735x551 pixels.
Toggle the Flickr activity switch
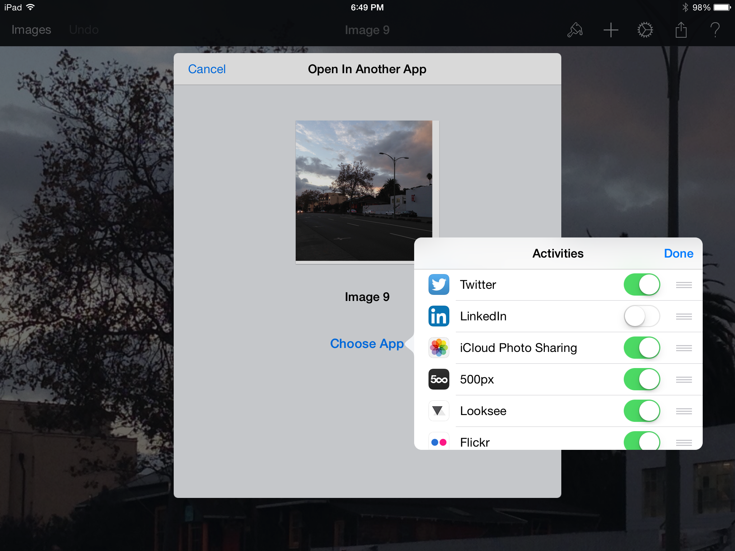coord(642,441)
